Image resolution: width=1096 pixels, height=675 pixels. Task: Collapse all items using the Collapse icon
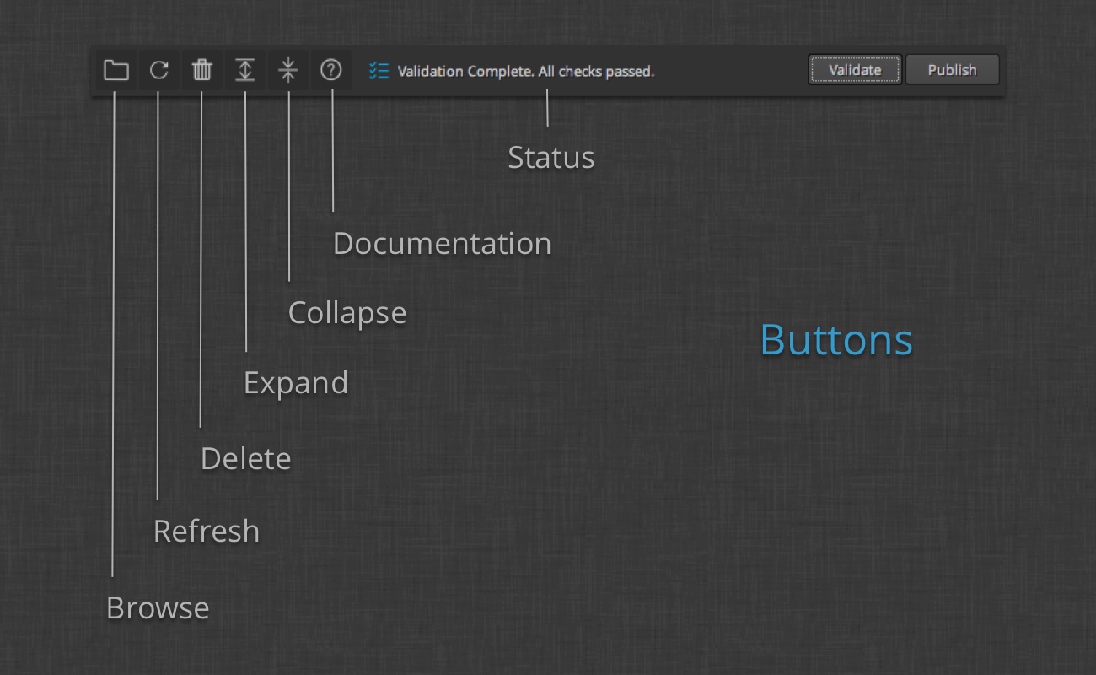click(x=288, y=70)
